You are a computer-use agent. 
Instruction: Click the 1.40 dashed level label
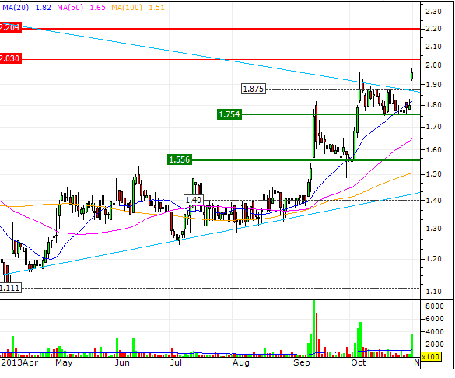(194, 200)
